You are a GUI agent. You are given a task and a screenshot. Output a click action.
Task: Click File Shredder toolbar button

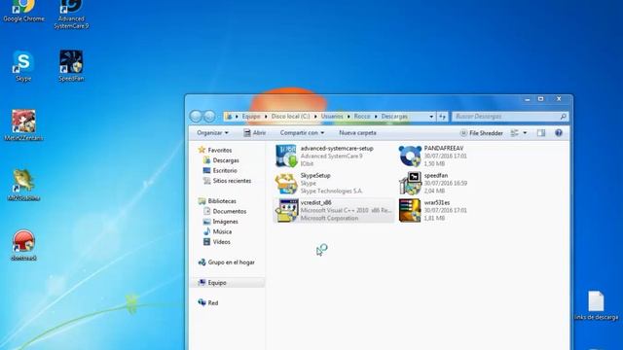[x=481, y=133]
